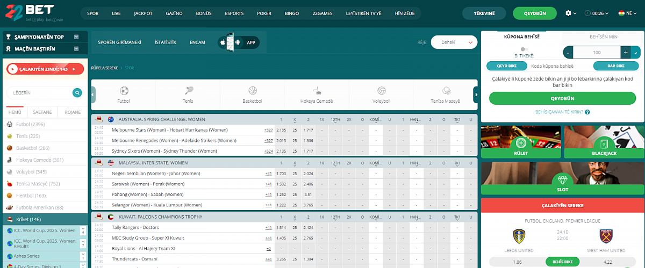This screenshot has height=268, width=645.
Task: Click the Futbol soccer ball icon in sports carousel
Action: [x=124, y=91]
